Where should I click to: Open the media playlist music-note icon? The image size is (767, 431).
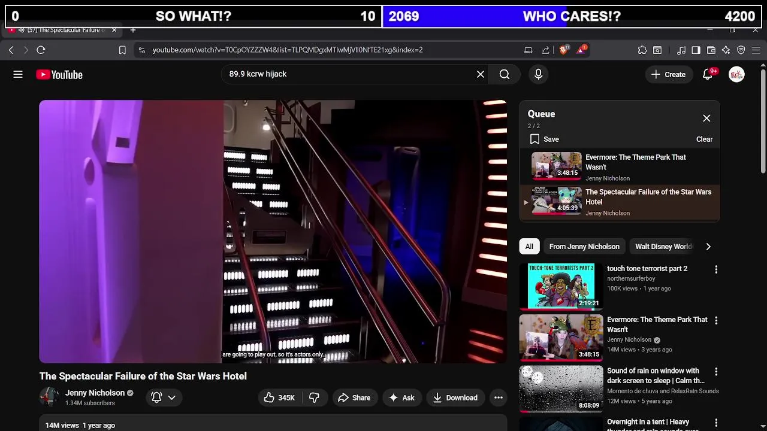click(681, 50)
